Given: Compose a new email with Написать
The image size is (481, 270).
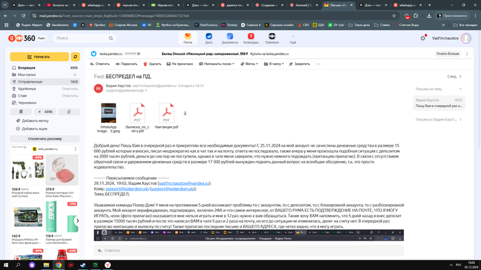Looking at the screenshot, I should [39, 57].
